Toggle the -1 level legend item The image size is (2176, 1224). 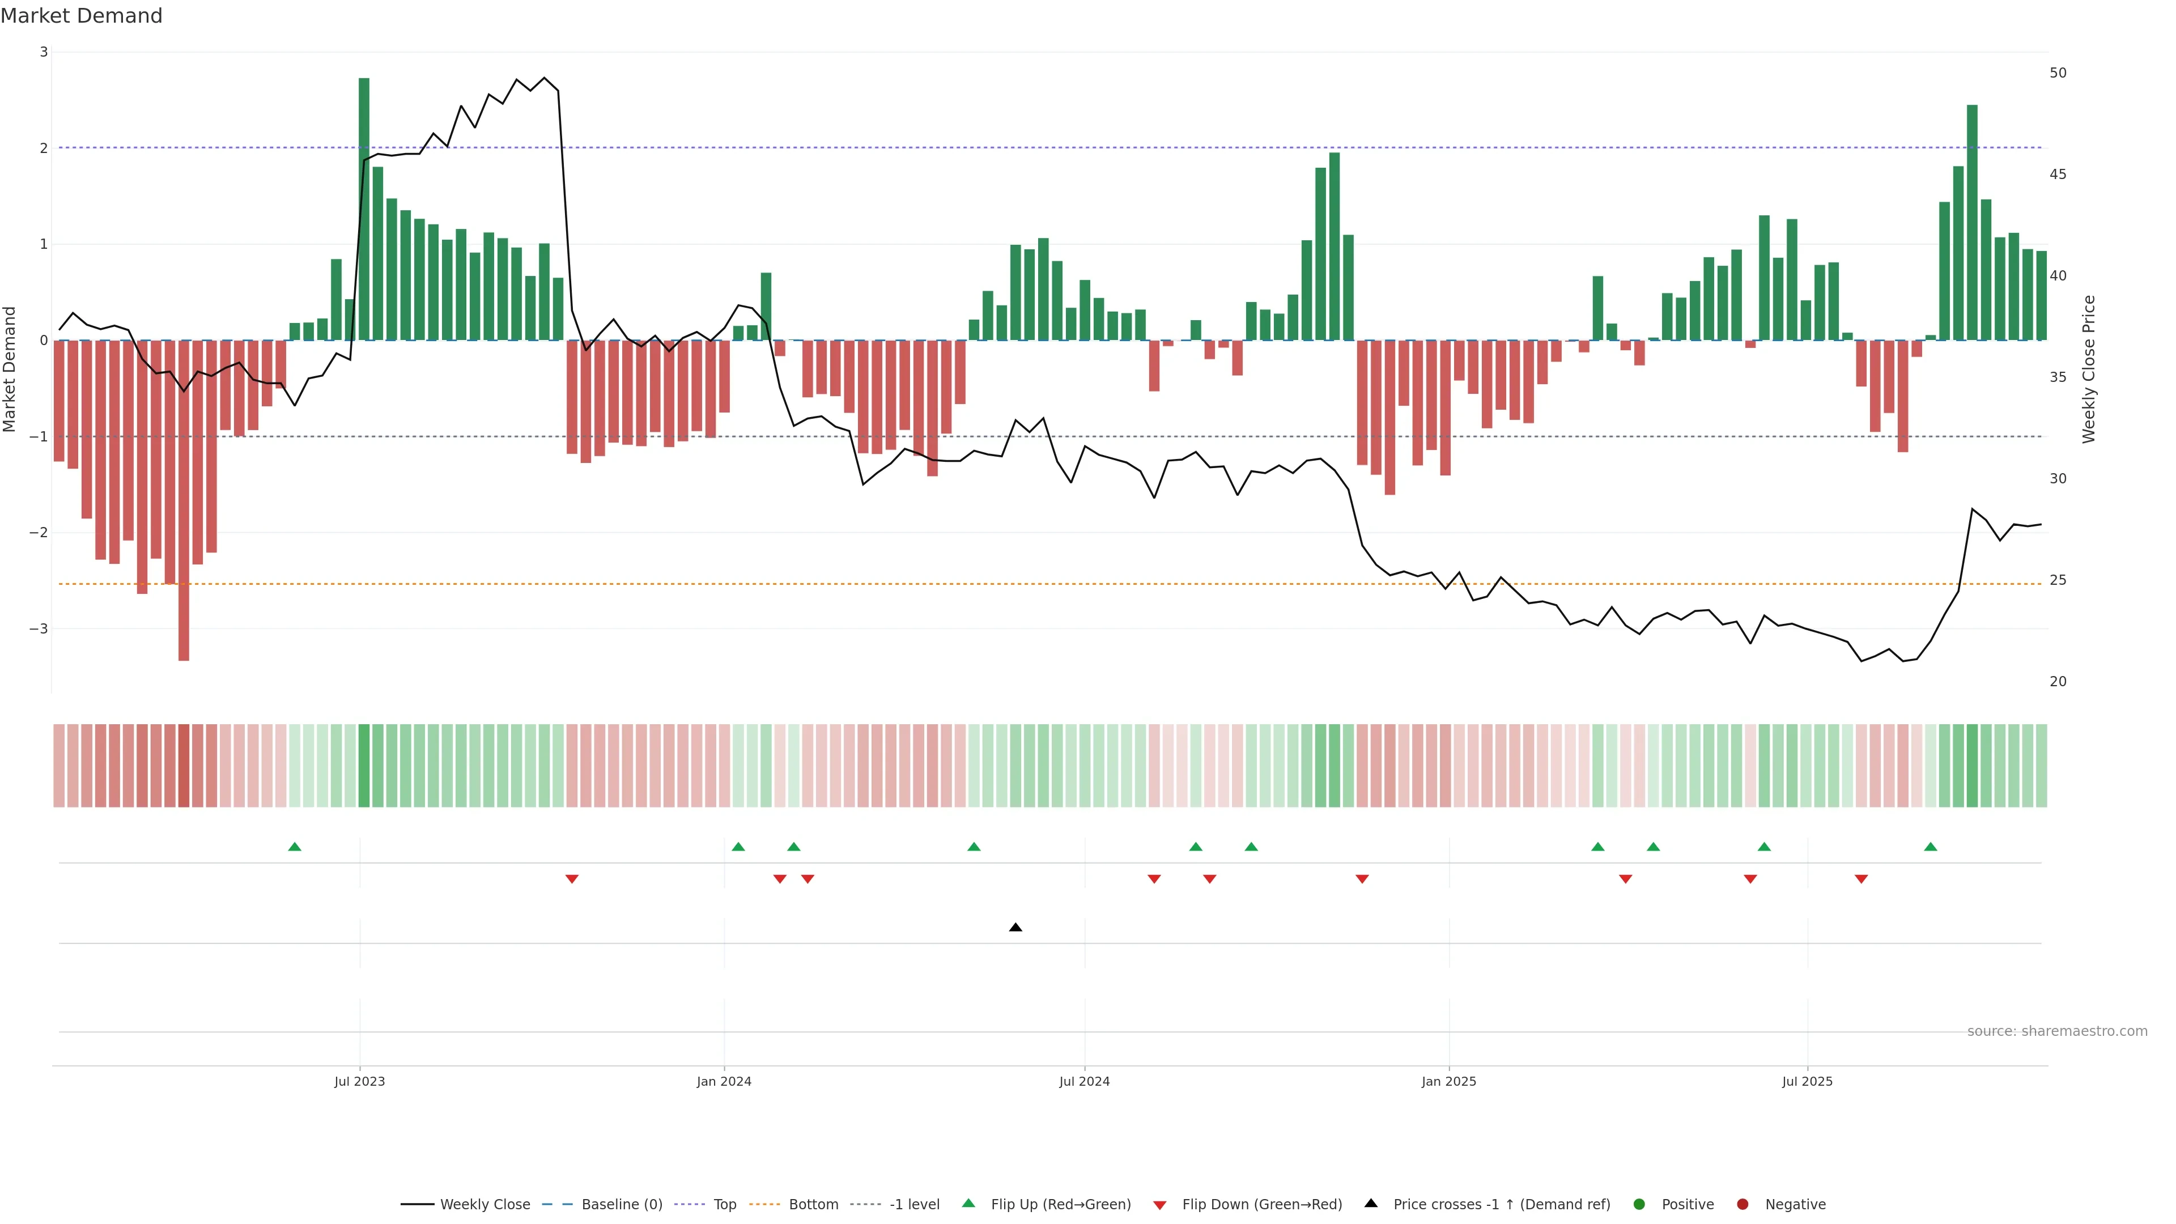tap(914, 1204)
